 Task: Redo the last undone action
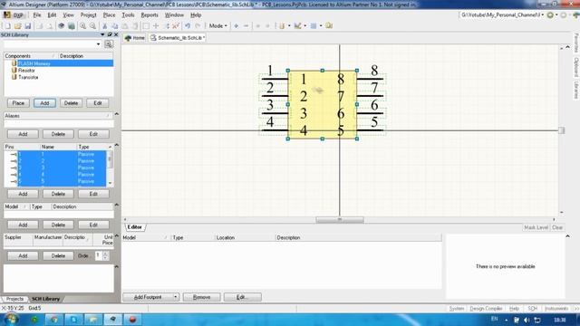198,26
